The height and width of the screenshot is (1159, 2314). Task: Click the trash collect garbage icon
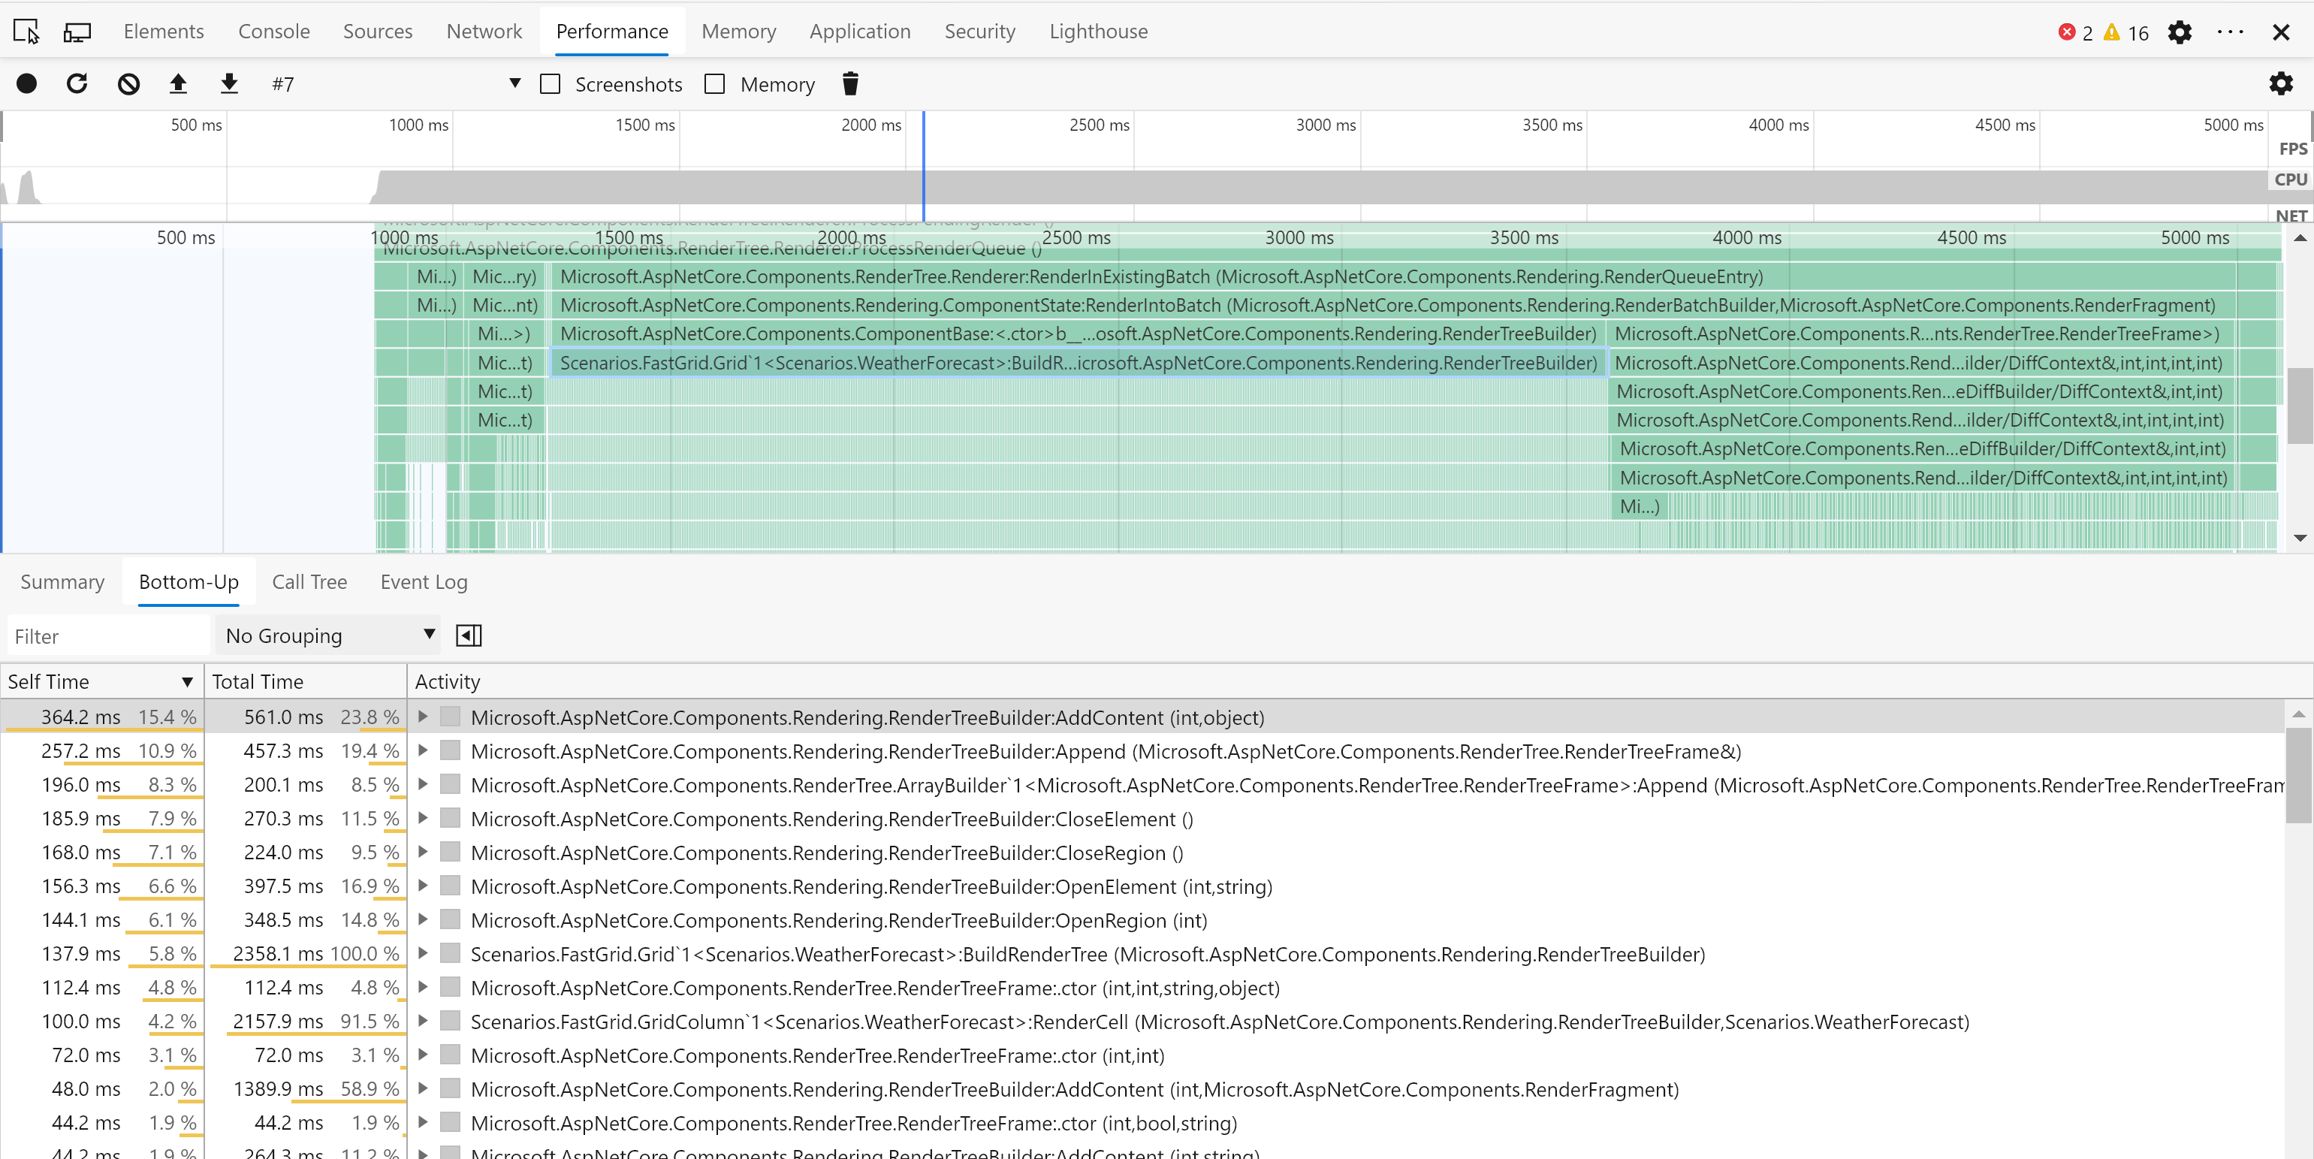pyautogui.click(x=849, y=84)
